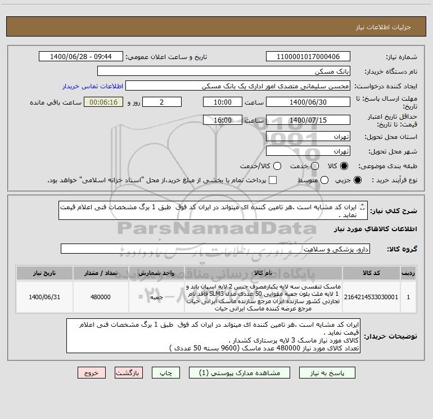Click deadline time field 10:00

tap(223, 102)
